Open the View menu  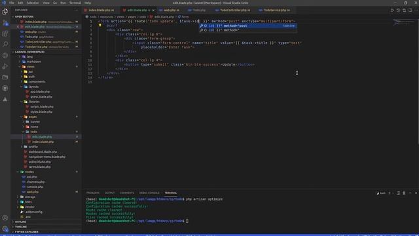[x=46, y=3]
